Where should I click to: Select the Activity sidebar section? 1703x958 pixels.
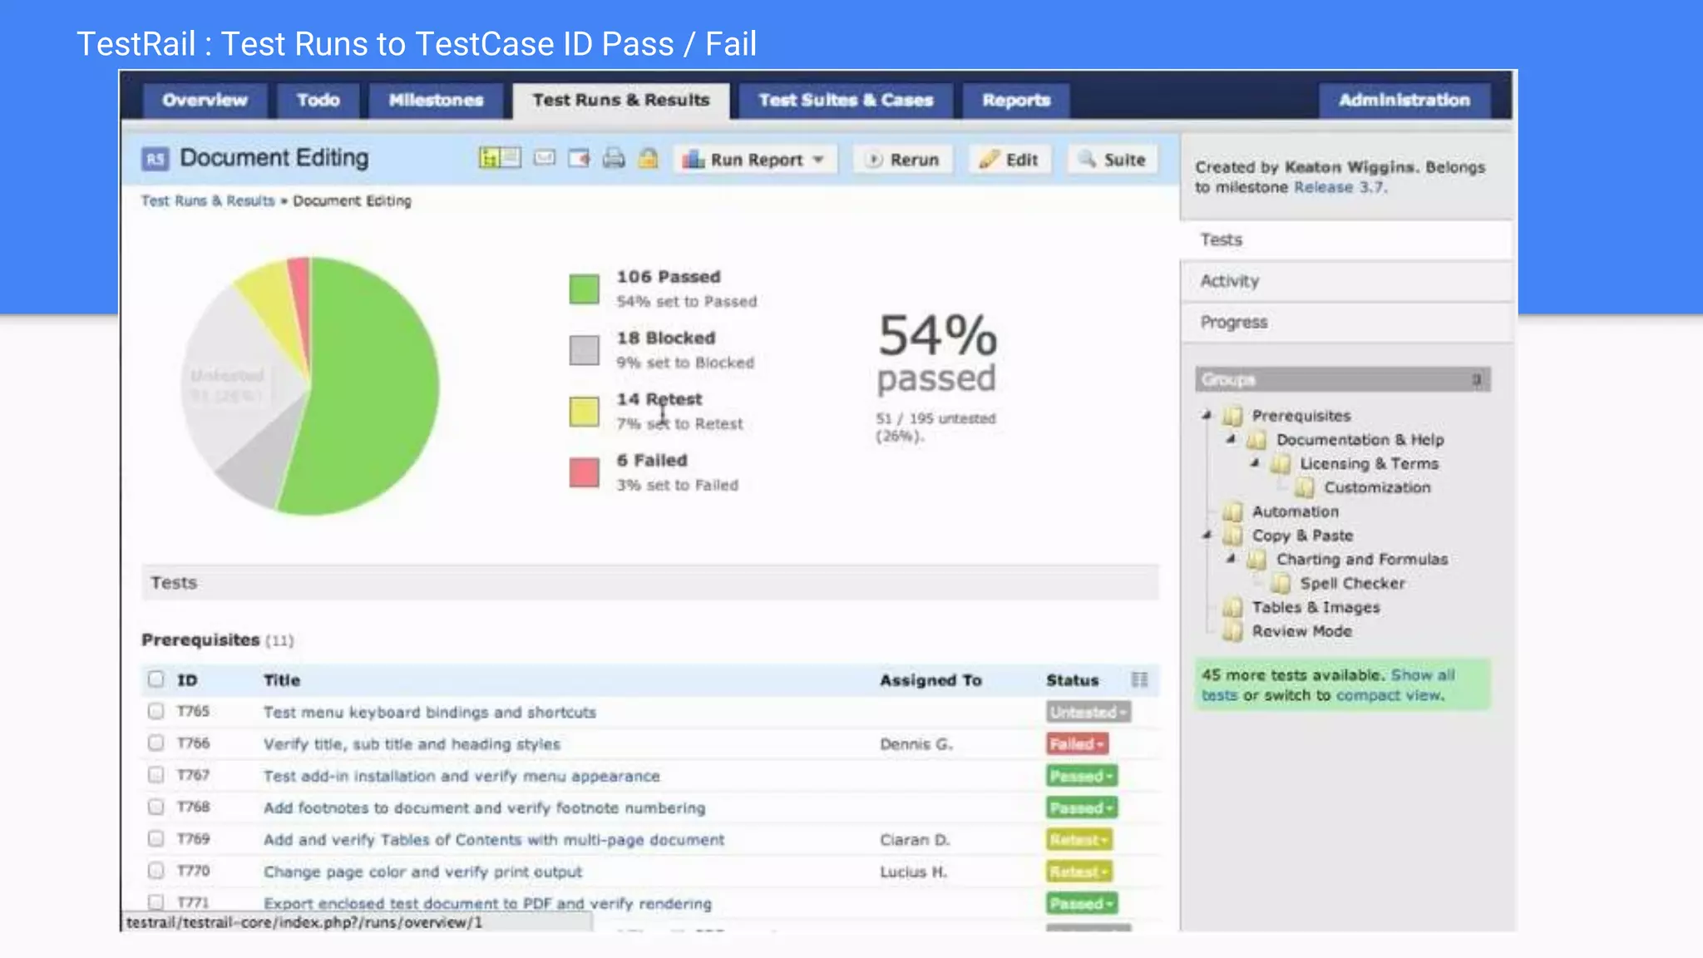coord(1346,281)
